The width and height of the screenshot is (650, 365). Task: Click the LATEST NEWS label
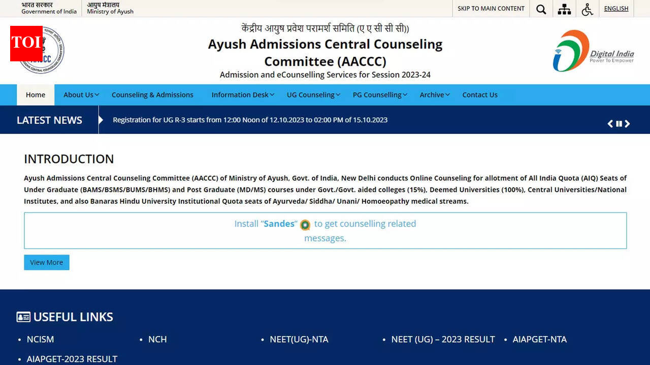coord(49,120)
